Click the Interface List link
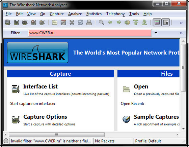The image size is (189, 147). [x=40, y=86]
